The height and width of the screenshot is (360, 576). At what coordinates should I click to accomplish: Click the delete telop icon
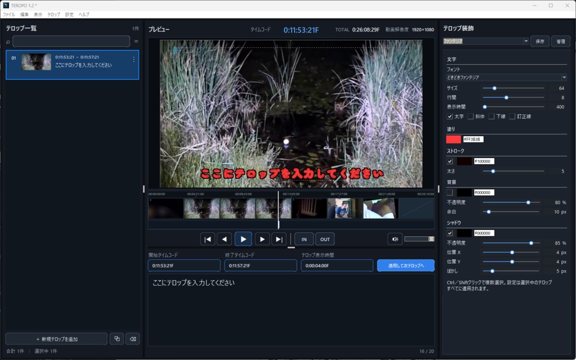(133, 339)
